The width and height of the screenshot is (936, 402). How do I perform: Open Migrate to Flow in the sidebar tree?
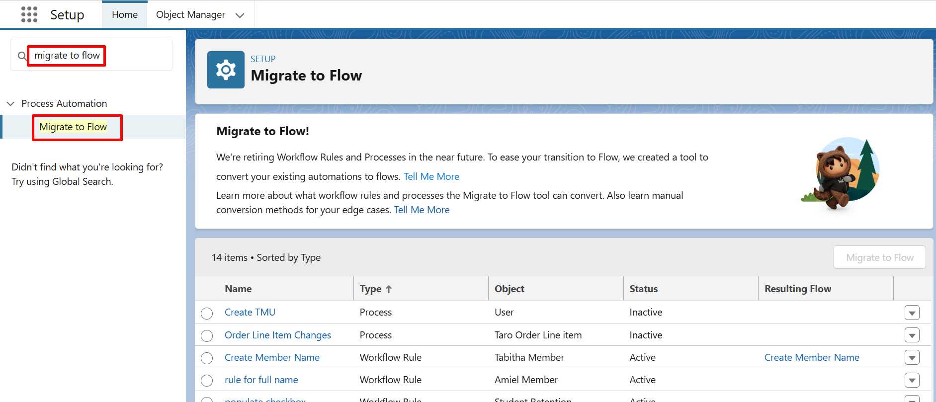[x=73, y=127]
